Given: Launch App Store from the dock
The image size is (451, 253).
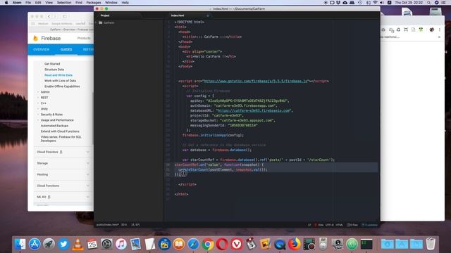Looking at the screenshot, I should click(x=35, y=244).
